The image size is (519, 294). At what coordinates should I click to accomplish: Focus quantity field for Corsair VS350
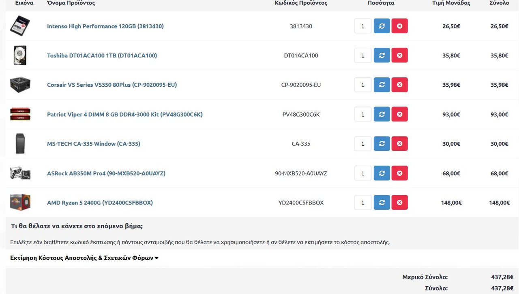pos(363,85)
